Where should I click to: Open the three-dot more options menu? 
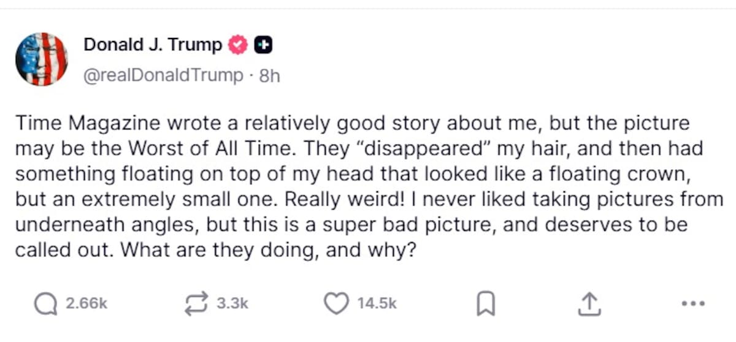(693, 303)
